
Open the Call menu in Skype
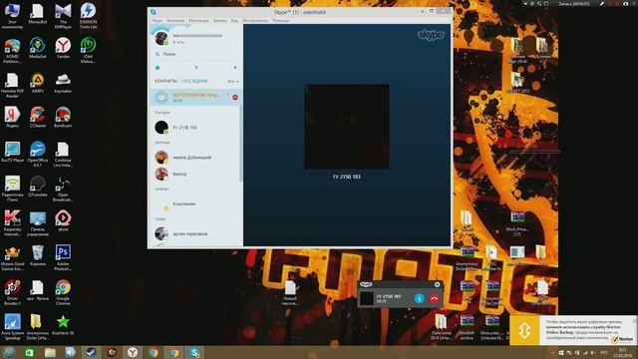(219, 20)
